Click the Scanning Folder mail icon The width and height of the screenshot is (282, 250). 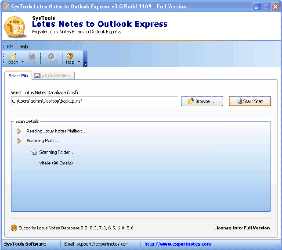point(33,153)
